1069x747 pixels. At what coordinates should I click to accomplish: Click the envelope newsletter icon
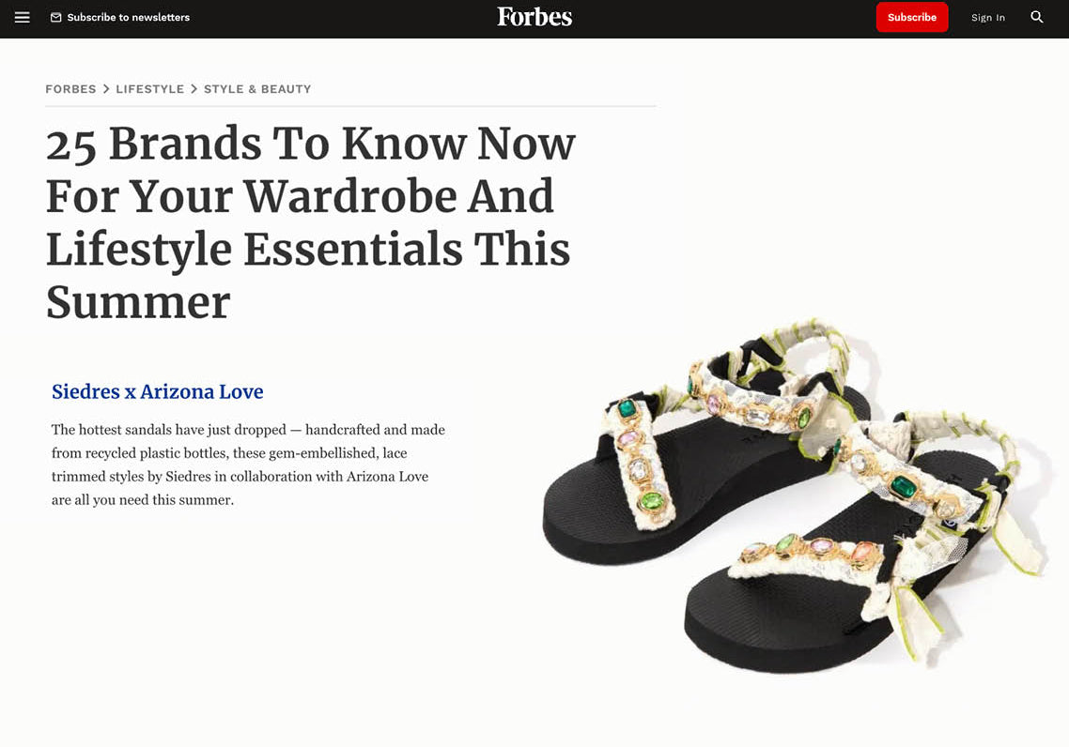[x=56, y=18]
